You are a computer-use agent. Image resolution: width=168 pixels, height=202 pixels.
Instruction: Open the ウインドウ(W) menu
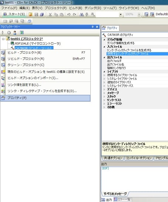pos(129,8)
